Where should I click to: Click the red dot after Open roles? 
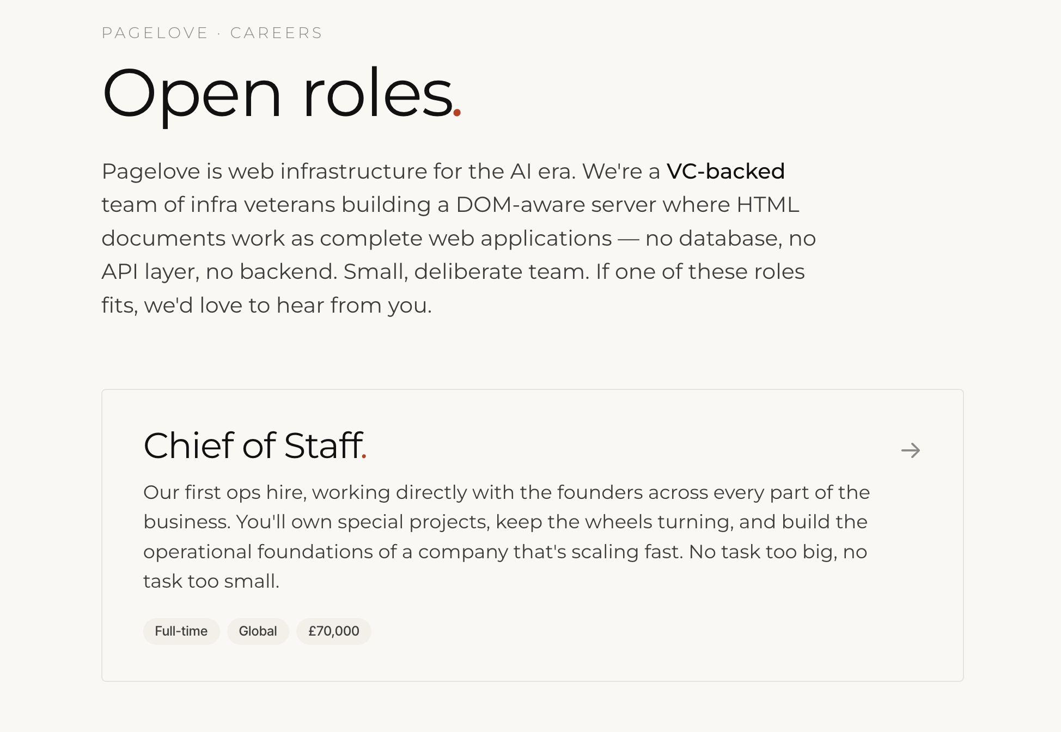(457, 113)
